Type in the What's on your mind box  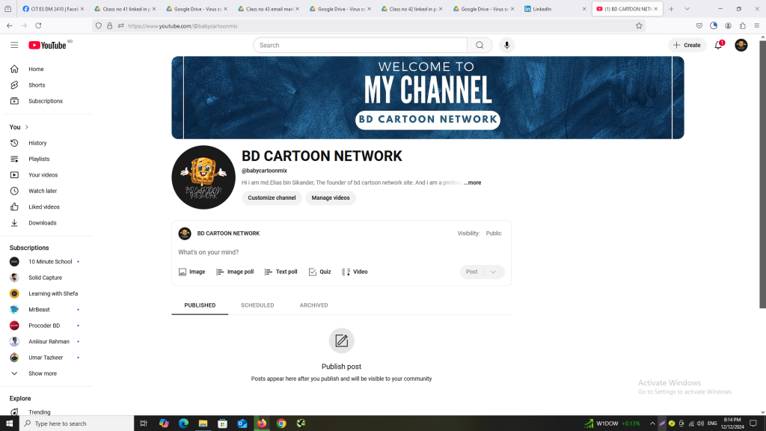point(314,252)
